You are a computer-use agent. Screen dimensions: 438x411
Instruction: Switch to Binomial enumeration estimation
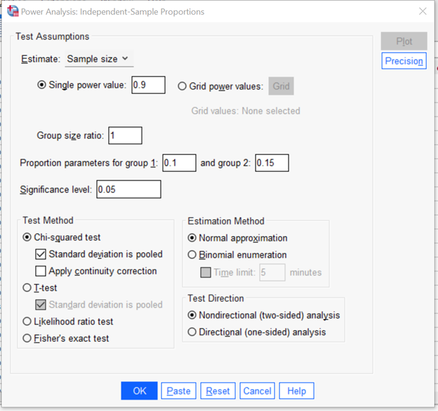tap(193, 255)
